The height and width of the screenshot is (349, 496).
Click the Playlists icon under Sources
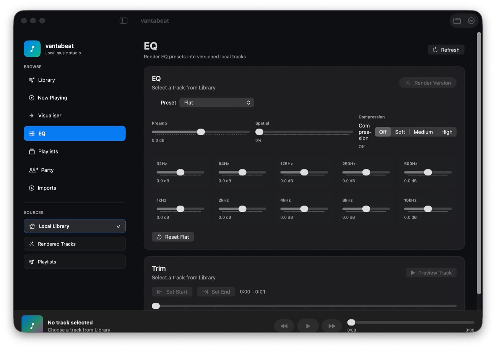click(x=32, y=262)
